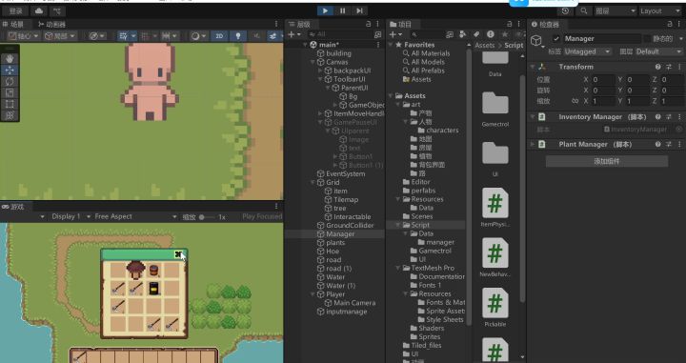Select the Transform combined tool
The image size is (686, 363).
(x=10, y=115)
